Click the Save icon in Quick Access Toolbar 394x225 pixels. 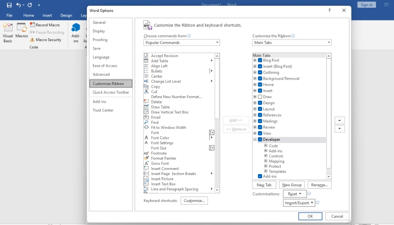[x=9, y=5]
